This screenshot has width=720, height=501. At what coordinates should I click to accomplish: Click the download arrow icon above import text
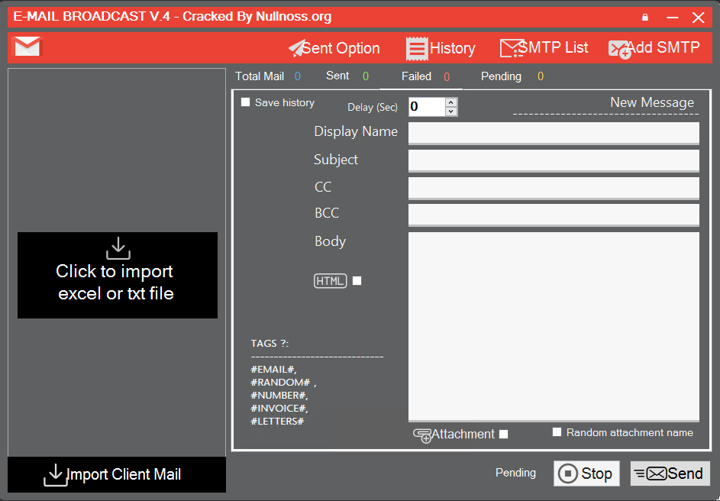pos(118,248)
